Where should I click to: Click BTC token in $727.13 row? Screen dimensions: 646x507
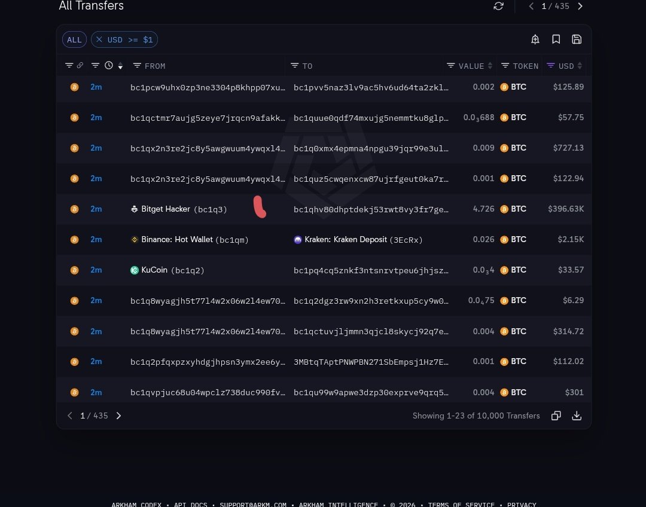[513, 148]
